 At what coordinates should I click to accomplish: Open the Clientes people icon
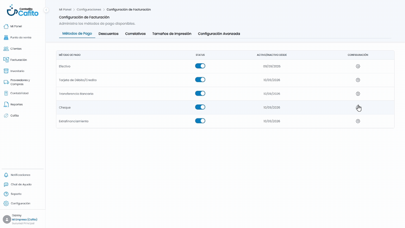pyautogui.click(x=6, y=49)
